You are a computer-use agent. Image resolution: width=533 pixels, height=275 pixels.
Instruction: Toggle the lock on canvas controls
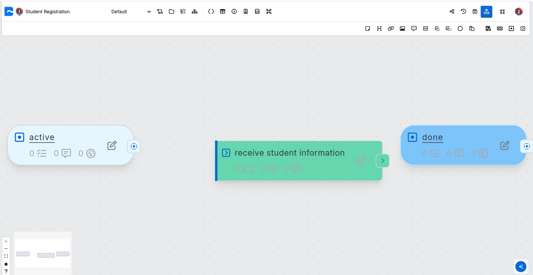click(x=6, y=264)
